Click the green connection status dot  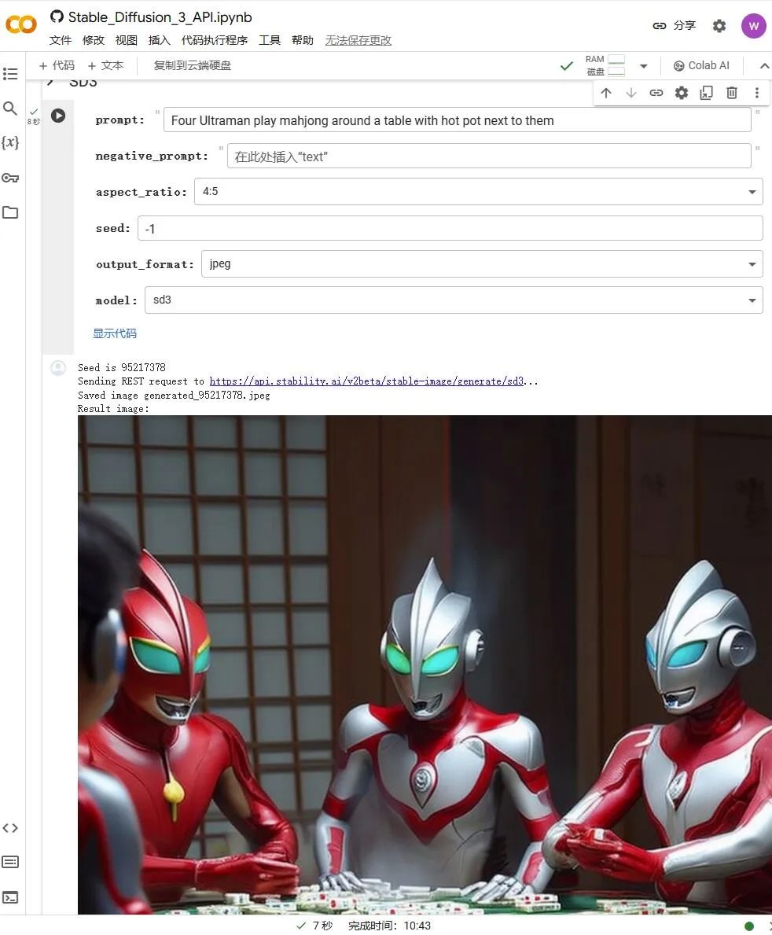[749, 926]
